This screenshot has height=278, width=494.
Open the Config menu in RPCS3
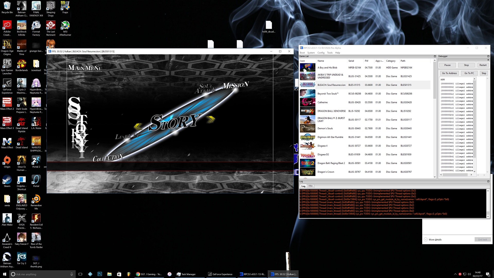[321, 53]
